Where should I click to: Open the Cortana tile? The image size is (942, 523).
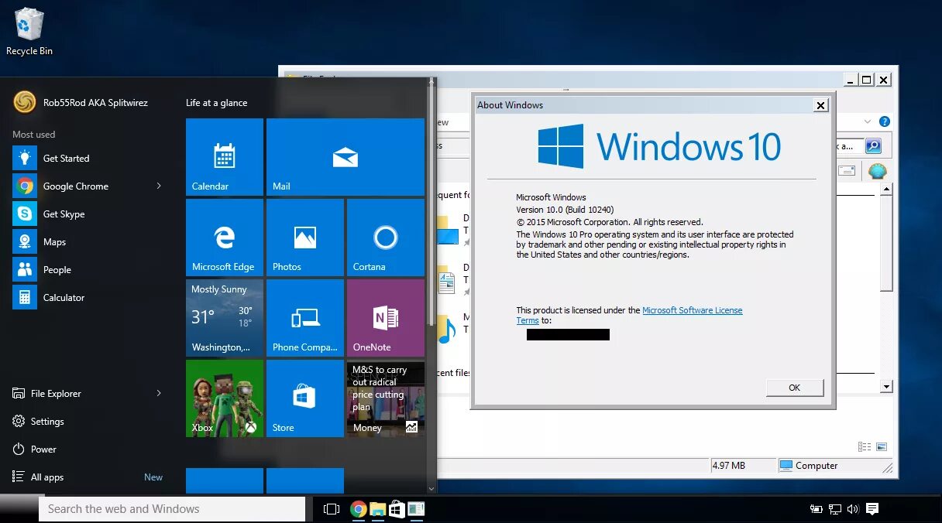(386, 238)
